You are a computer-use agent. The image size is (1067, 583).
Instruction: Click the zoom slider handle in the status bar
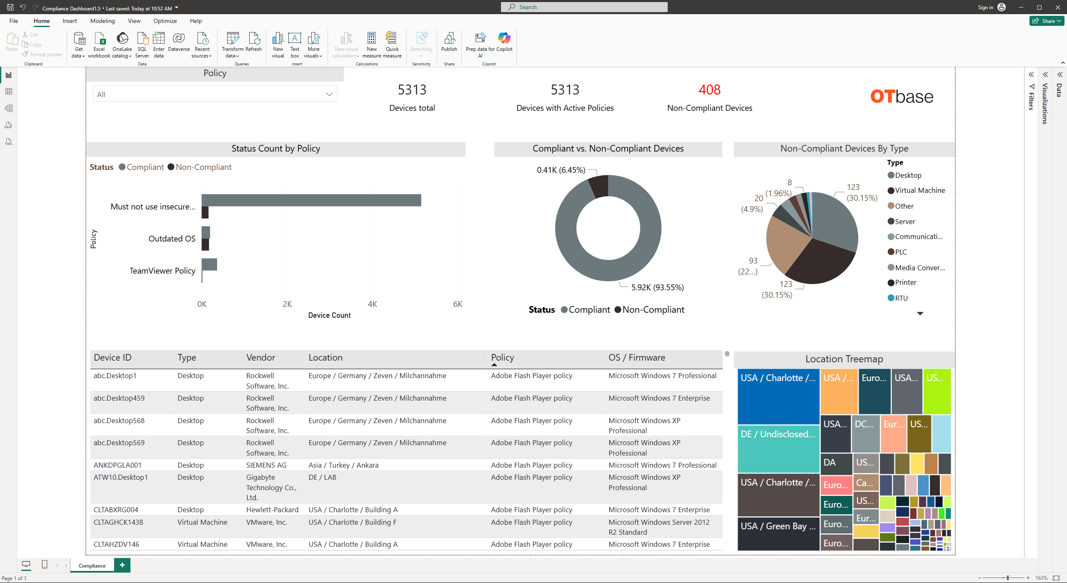coord(1007,578)
